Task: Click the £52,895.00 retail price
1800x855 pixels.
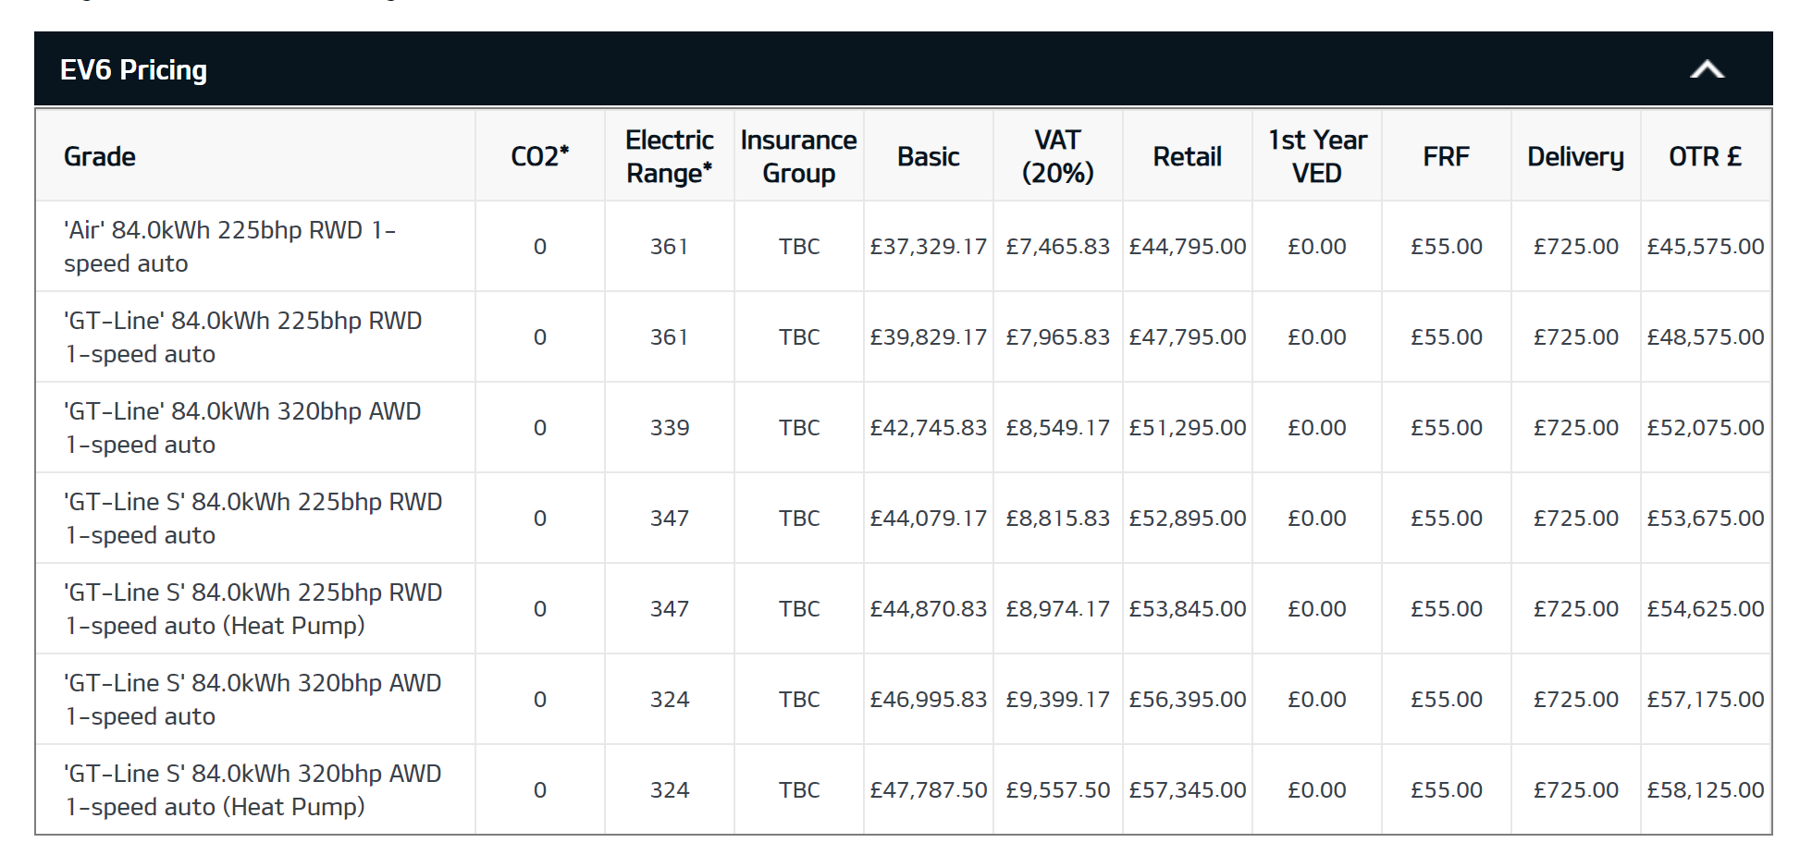Action: (x=1188, y=519)
